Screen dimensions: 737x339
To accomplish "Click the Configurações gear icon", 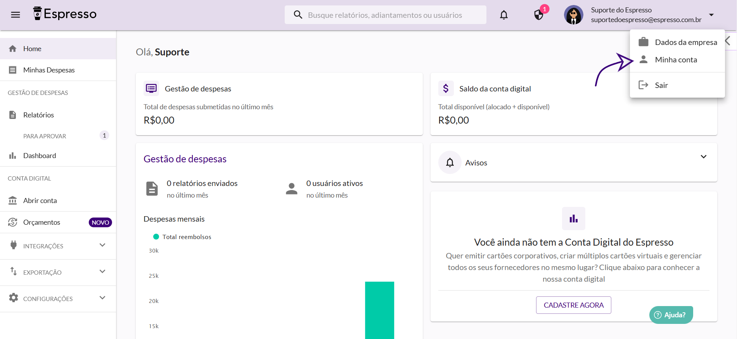I will (x=14, y=298).
